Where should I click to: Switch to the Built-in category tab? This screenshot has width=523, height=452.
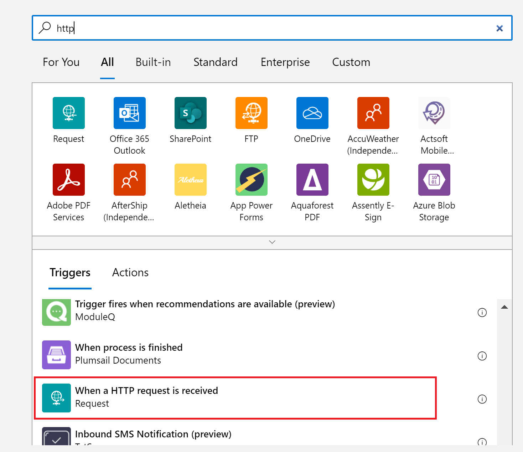153,62
